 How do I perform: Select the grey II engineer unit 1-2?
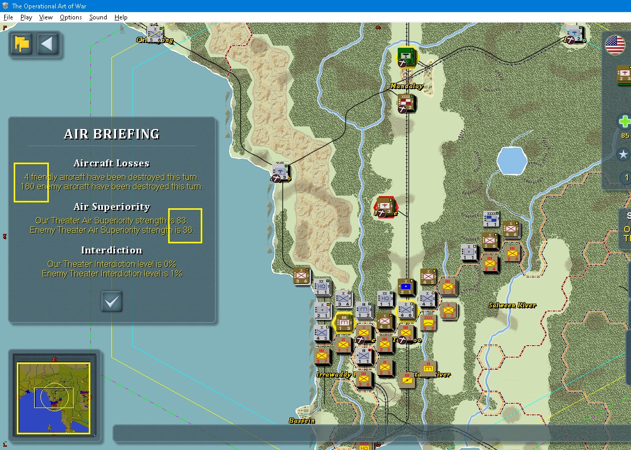364,310
